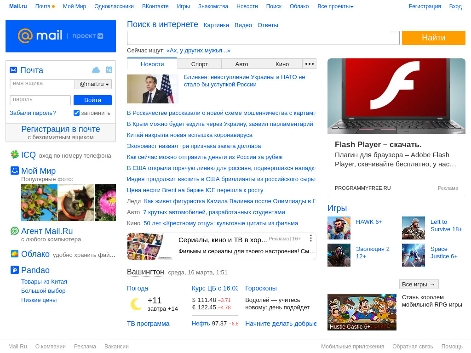Toggle the запомнить checkbox
Viewport: 471px width, 353px height.
[x=77, y=113]
